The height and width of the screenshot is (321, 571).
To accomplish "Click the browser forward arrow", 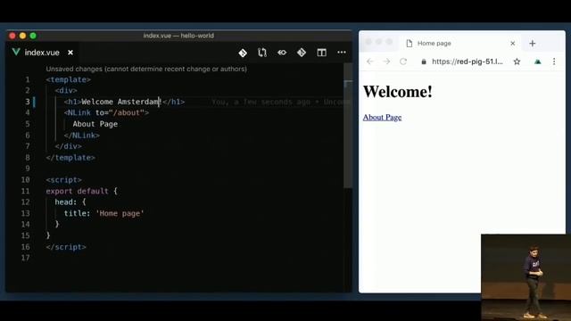I will coord(386,62).
